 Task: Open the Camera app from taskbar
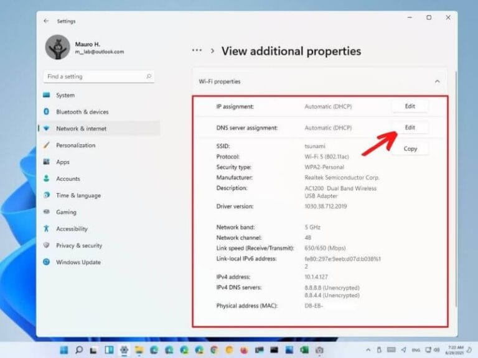click(x=319, y=350)
